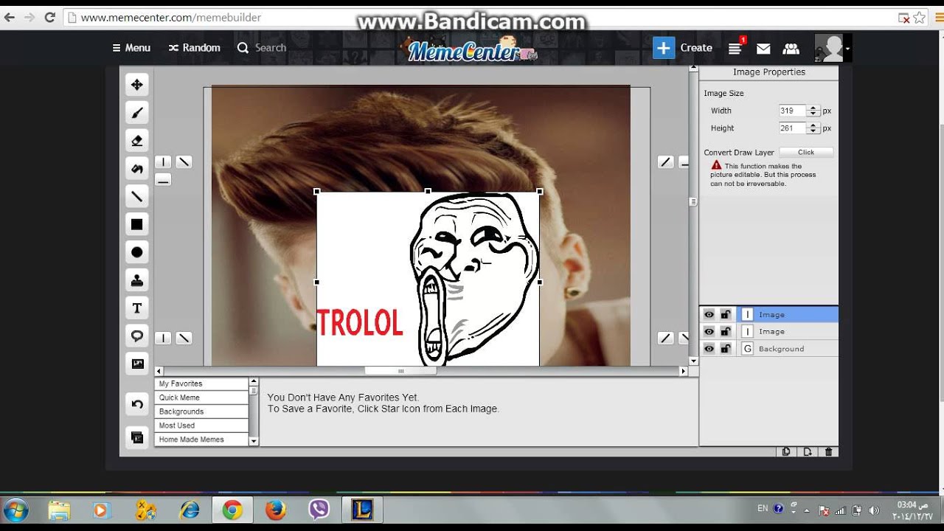Click the new layer page icon
The height and width of the screenshot is (531, 944).
(x=808, y=452)
